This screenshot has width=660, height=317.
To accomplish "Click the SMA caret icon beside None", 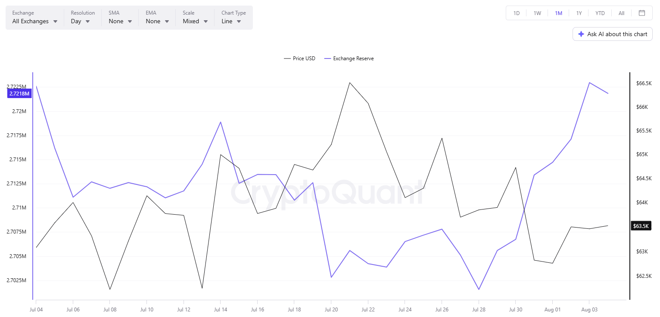I will click(x=130, y=22).
